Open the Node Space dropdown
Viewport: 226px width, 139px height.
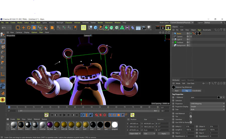(x=182, y=23)
